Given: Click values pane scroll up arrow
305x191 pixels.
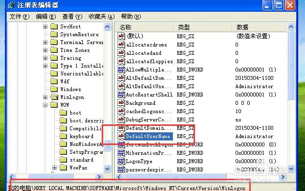Looking at the screenshot, I should coord(291,27).
